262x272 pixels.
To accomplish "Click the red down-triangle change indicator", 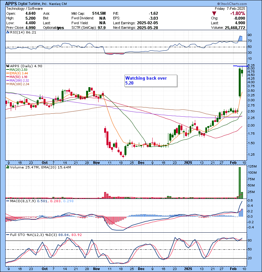I will pyautogui.click(x=214, y=13).
